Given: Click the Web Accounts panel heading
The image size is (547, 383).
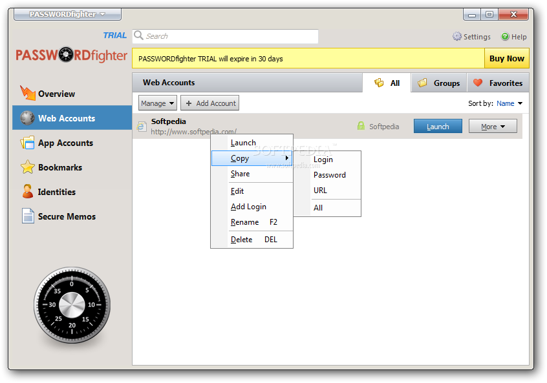Looking at the screenshot, I should (x=169, y=83).
